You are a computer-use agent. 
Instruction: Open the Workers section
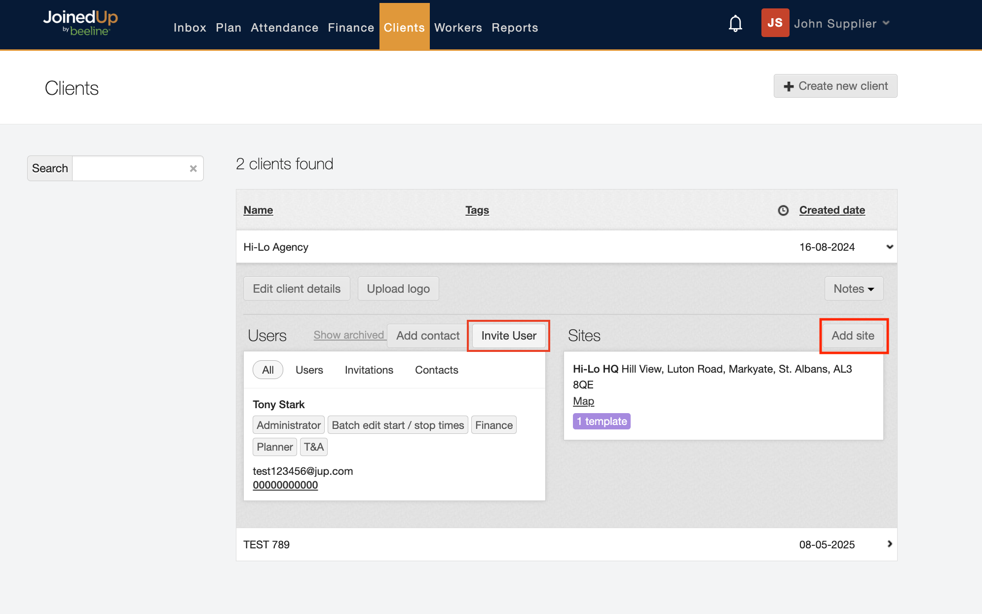click(457, 28)
